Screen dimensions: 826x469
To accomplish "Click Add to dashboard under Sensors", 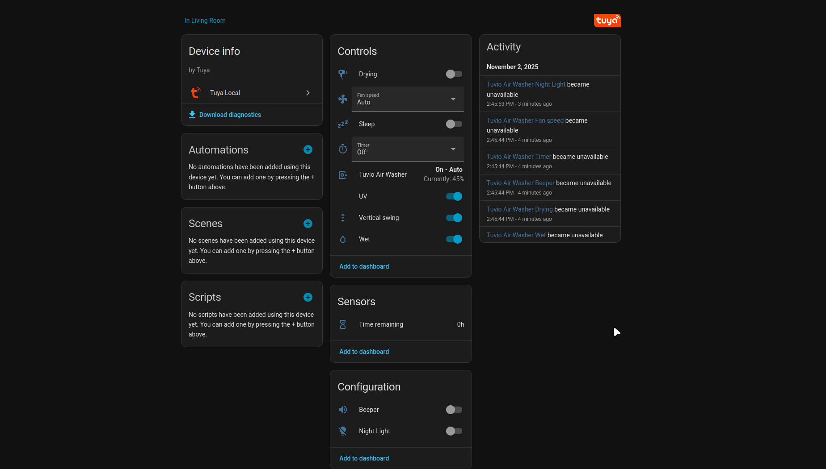I will (x=364, y=352).
